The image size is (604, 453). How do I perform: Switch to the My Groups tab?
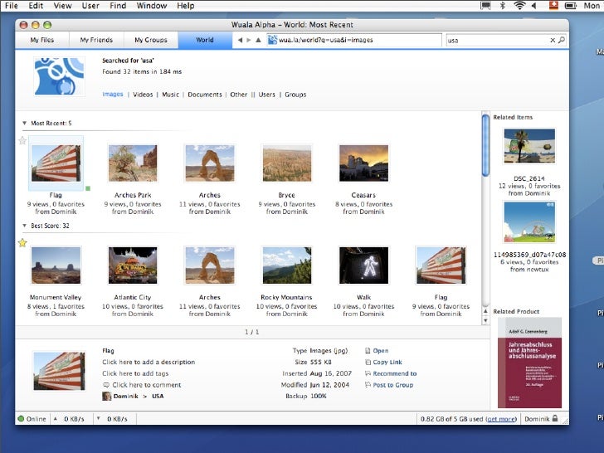(x=150, y=40)
